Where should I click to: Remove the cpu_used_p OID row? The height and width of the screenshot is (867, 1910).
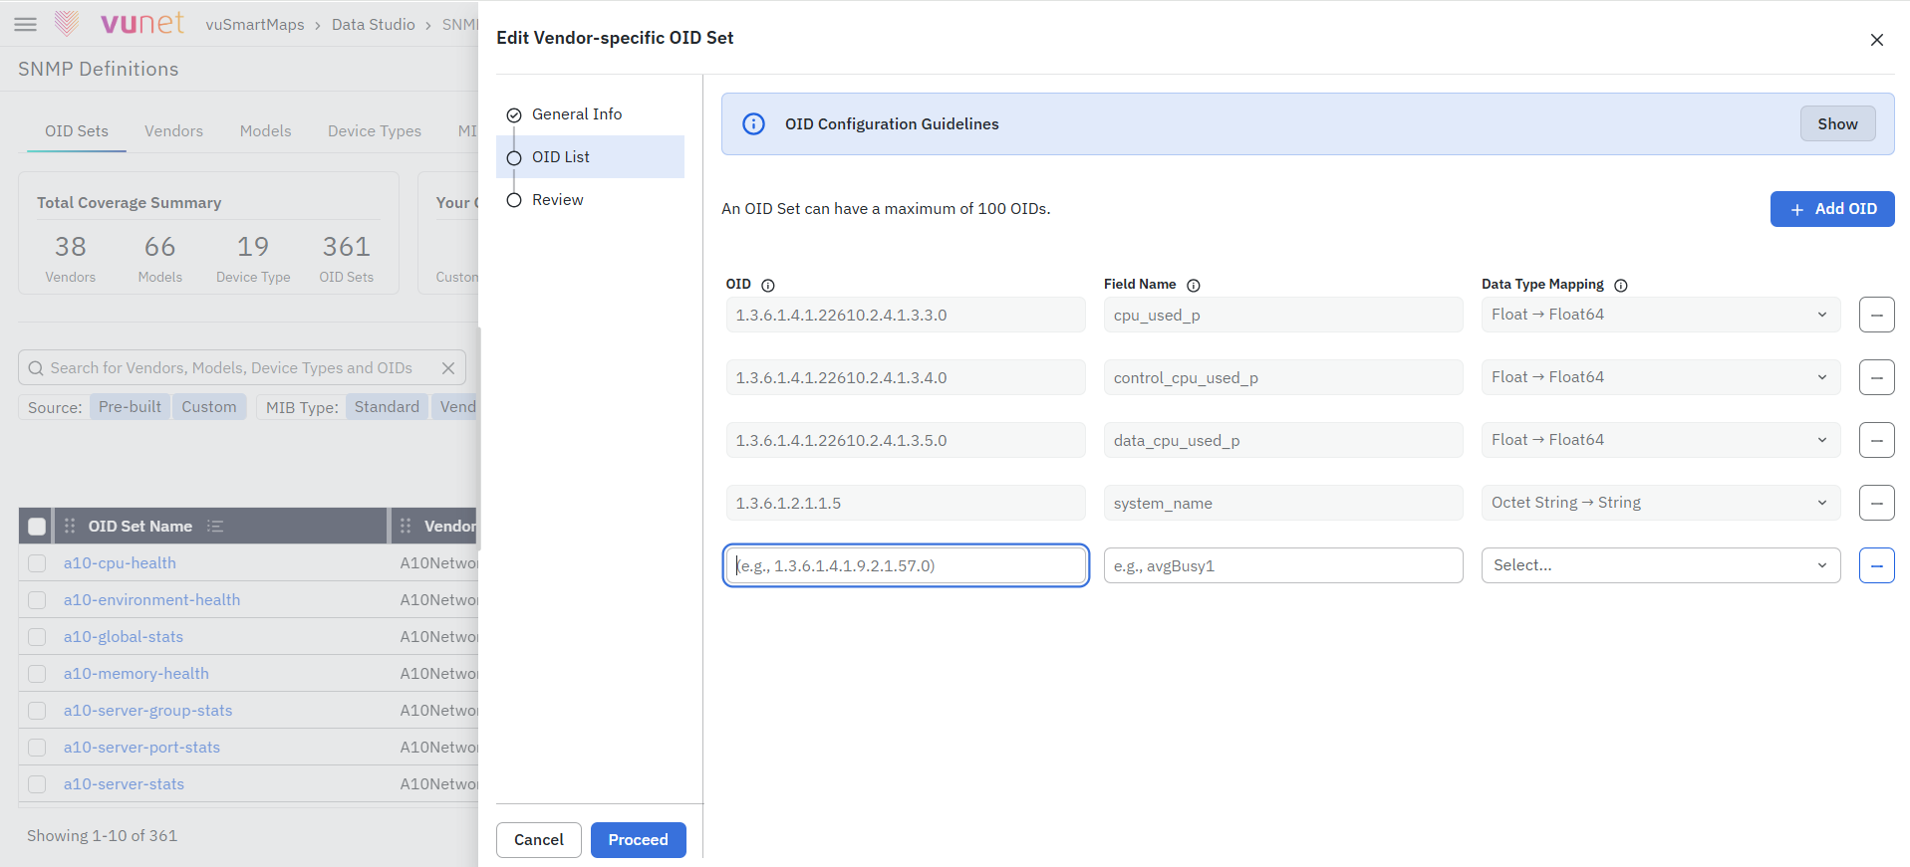[1876, 315]
